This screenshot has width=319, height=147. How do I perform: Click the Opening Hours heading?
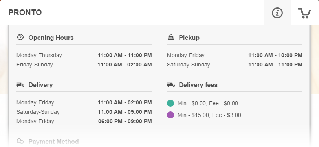click(x=51, y=38)
